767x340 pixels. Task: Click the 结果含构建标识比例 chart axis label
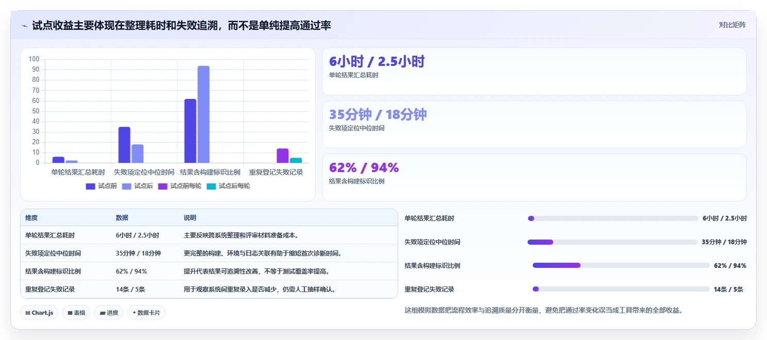[x=210, y=172]
